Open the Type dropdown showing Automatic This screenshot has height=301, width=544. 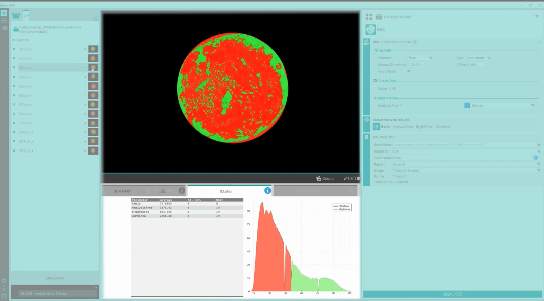tap(479, 58)
